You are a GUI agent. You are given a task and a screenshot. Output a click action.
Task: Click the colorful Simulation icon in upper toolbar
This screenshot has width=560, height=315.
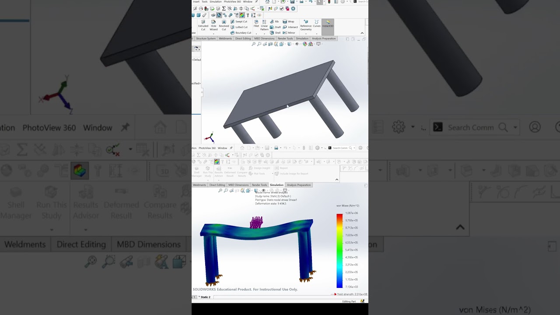tap(242, 15)
